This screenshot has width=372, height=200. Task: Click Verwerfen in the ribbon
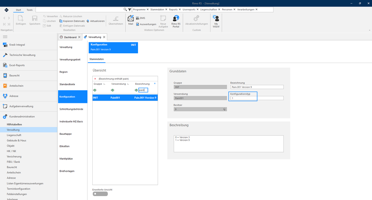pyautogui.click(x=50, y=16)
